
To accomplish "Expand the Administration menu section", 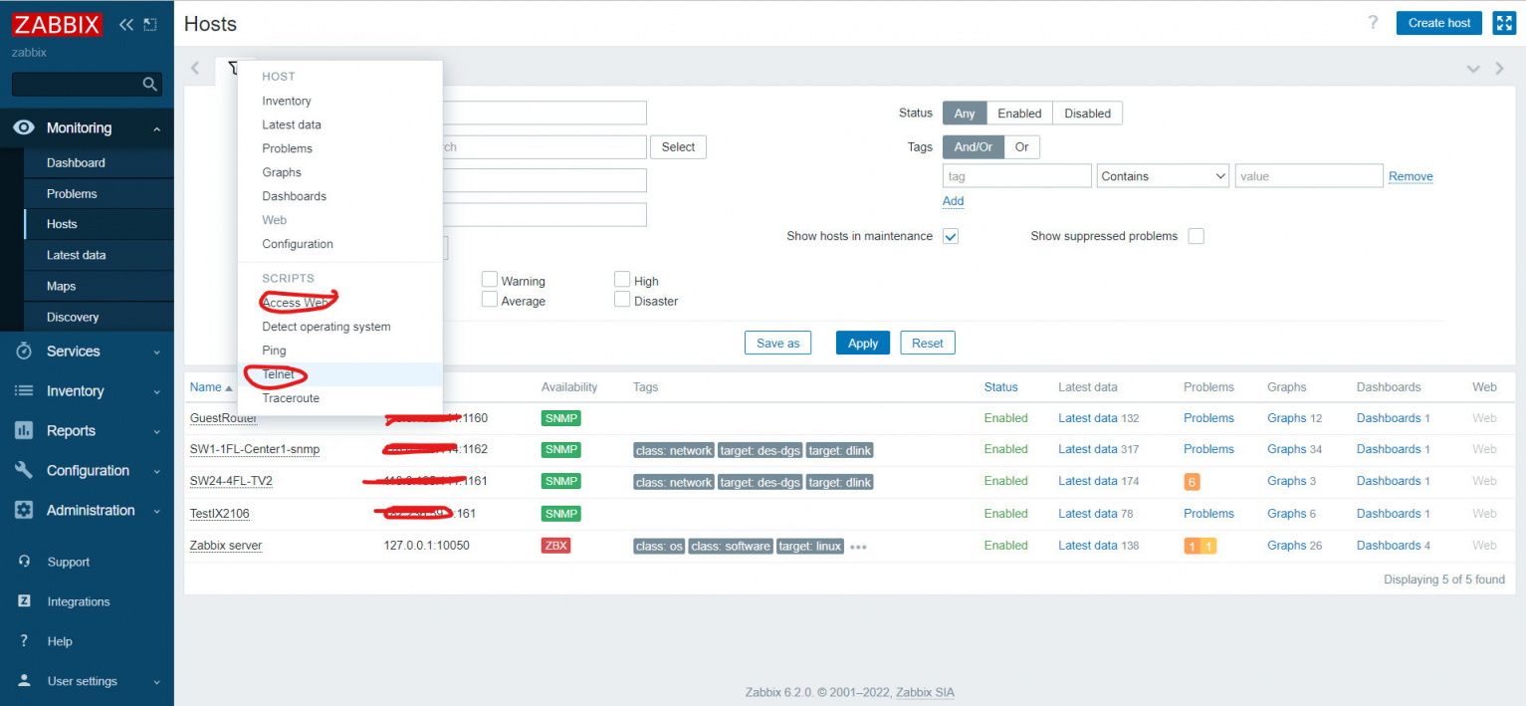I will pos(157,511).
